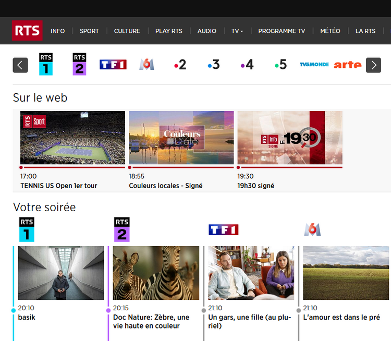Pick the France 3 channel logo
This screenshot has height=341, width=391.
pos(214,65)
